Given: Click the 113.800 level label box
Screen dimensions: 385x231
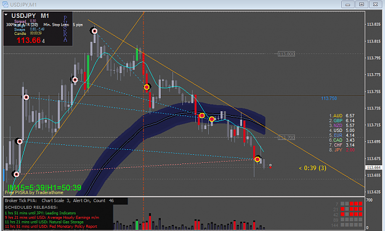Looking at the screenshot, I should click(286, 54).
